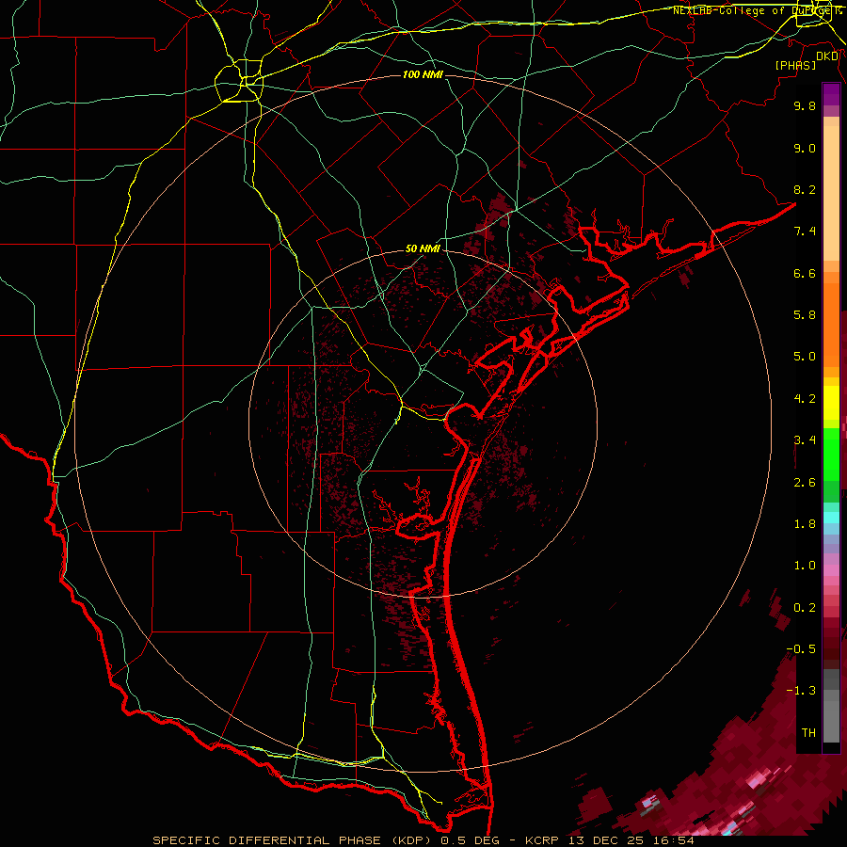
Task: Click the cyan legend swatch near 1.8
Action: coord(831,518)
